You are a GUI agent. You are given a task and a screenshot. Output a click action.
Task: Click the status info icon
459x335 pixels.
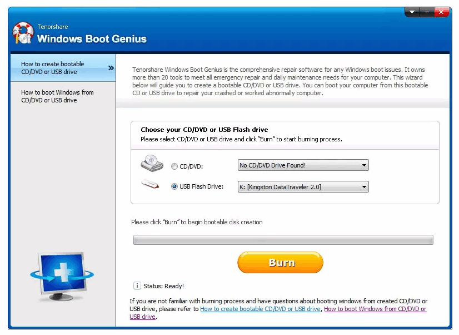137,285
